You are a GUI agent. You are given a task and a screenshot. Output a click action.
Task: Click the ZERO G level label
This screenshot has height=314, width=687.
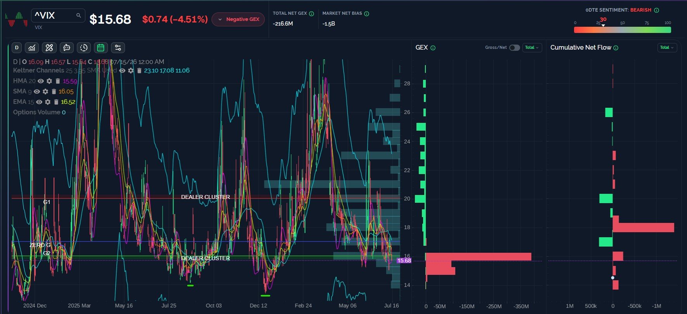[40, 245]
